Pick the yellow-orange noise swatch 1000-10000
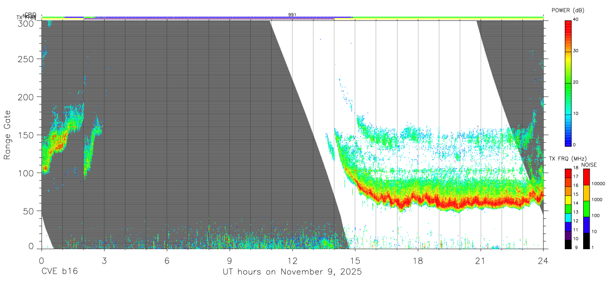 pyautogui.click(x=586, y=193)
